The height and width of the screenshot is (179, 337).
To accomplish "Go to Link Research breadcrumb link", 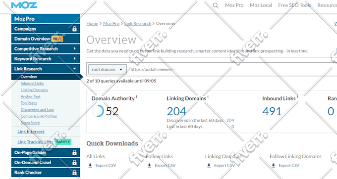I will click(138, 23).
